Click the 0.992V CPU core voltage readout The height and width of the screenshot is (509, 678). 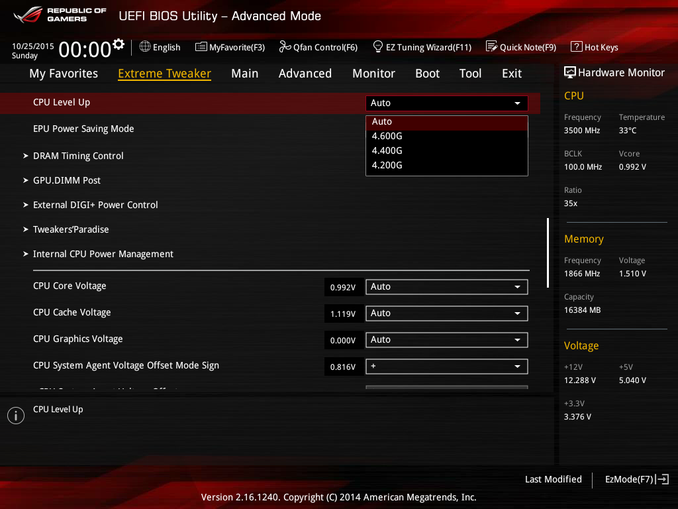click(x=343, y=288)
